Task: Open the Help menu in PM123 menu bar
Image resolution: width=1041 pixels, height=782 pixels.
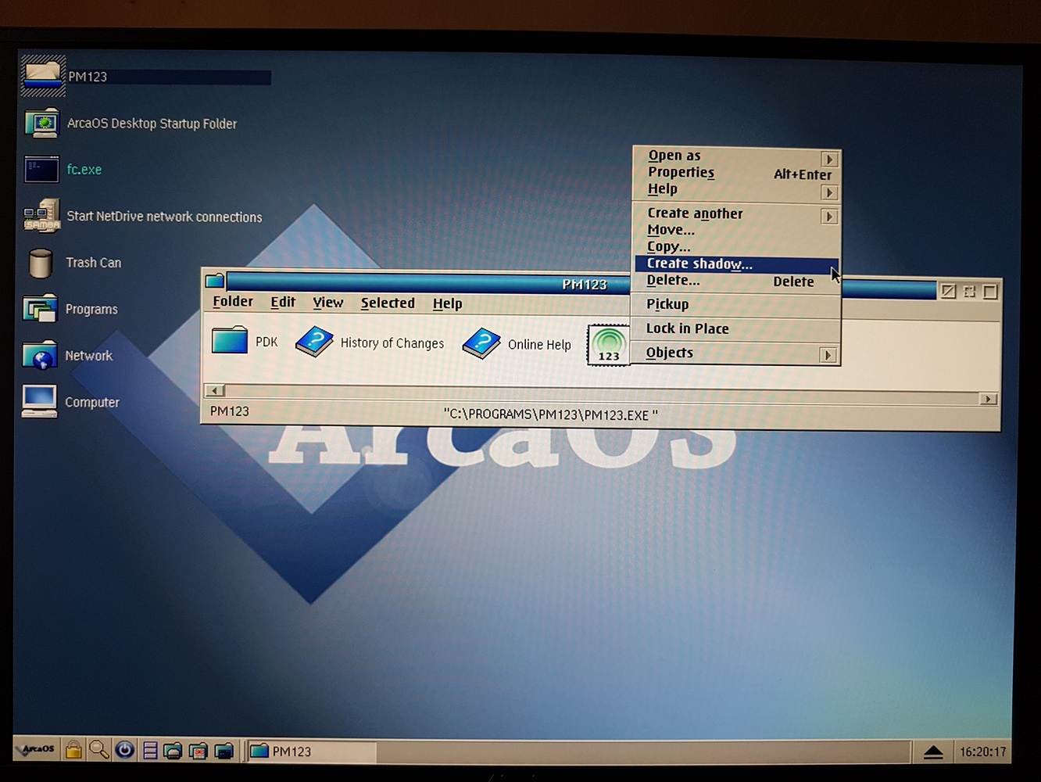Action: [x=447, y=303]
